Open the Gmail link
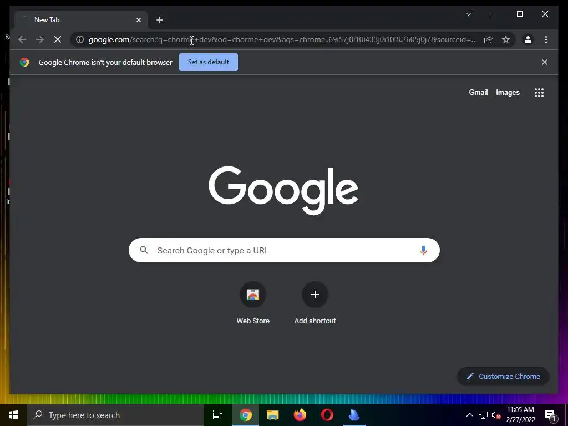Viewport: 568px width, 426px height. [x=478, y=93]
